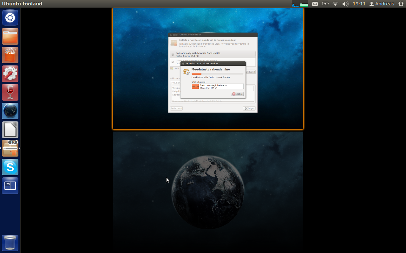This screenshot has width=406, height=253.
Task: Open the sound volume indicator menu
Action: coord(345,4)
